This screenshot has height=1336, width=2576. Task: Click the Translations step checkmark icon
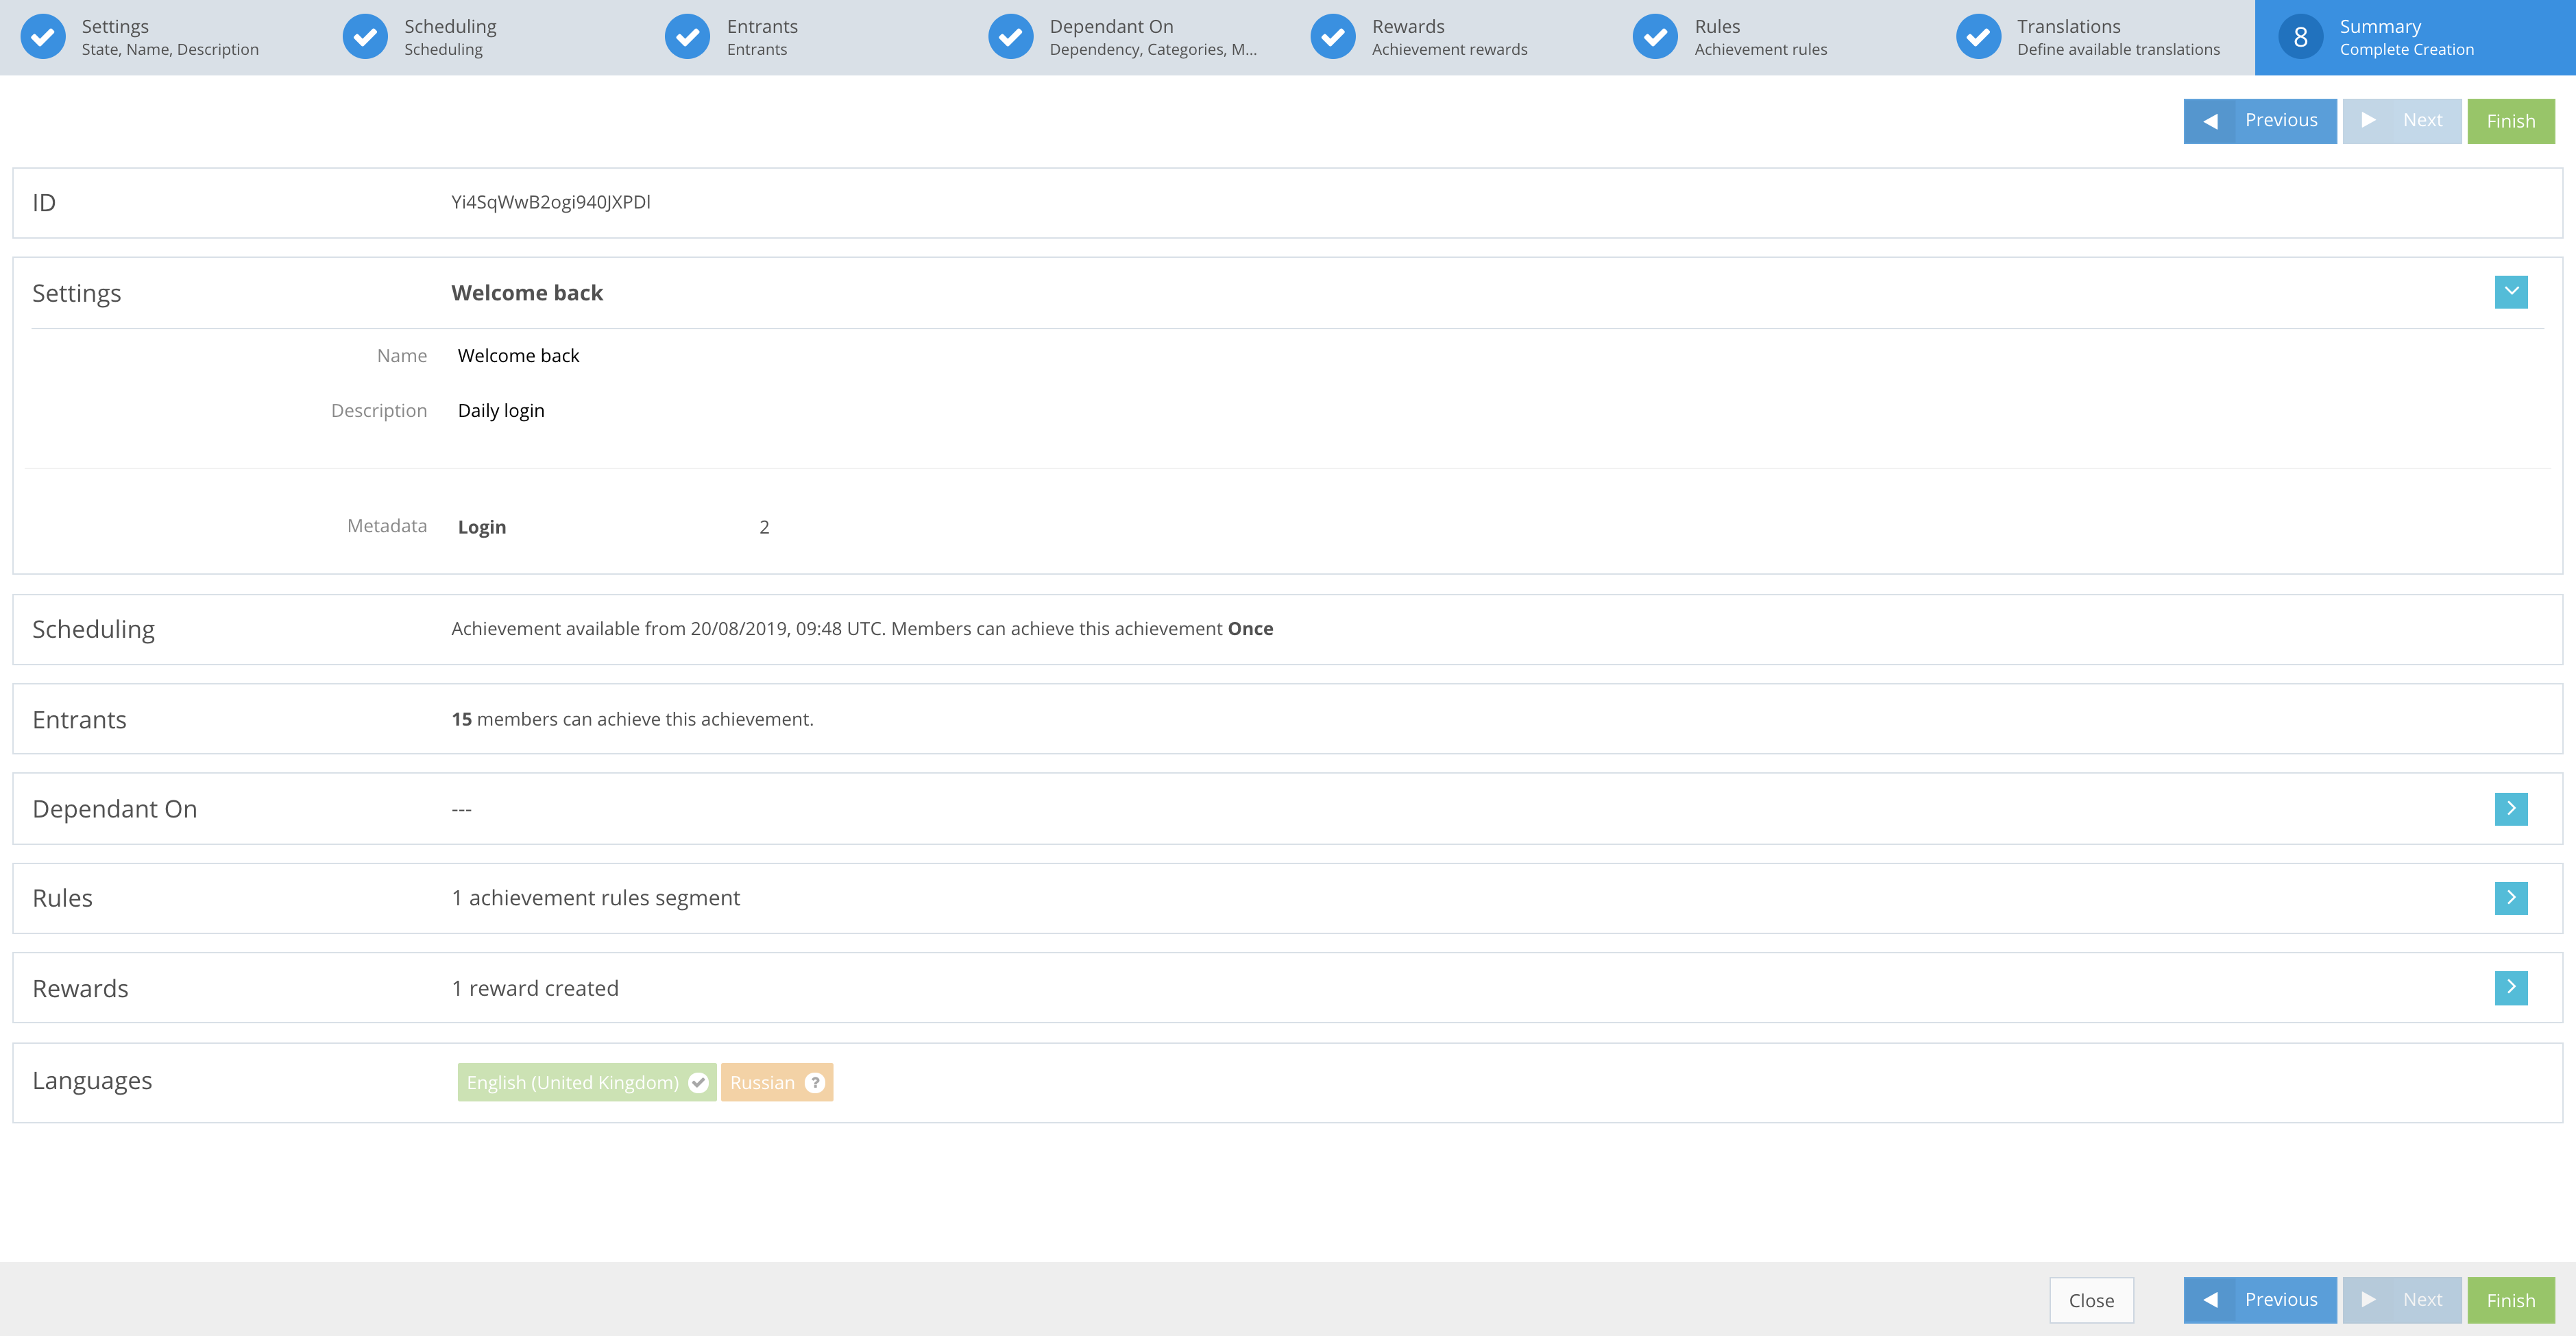pyautogui.click(x=1979, y=36)
